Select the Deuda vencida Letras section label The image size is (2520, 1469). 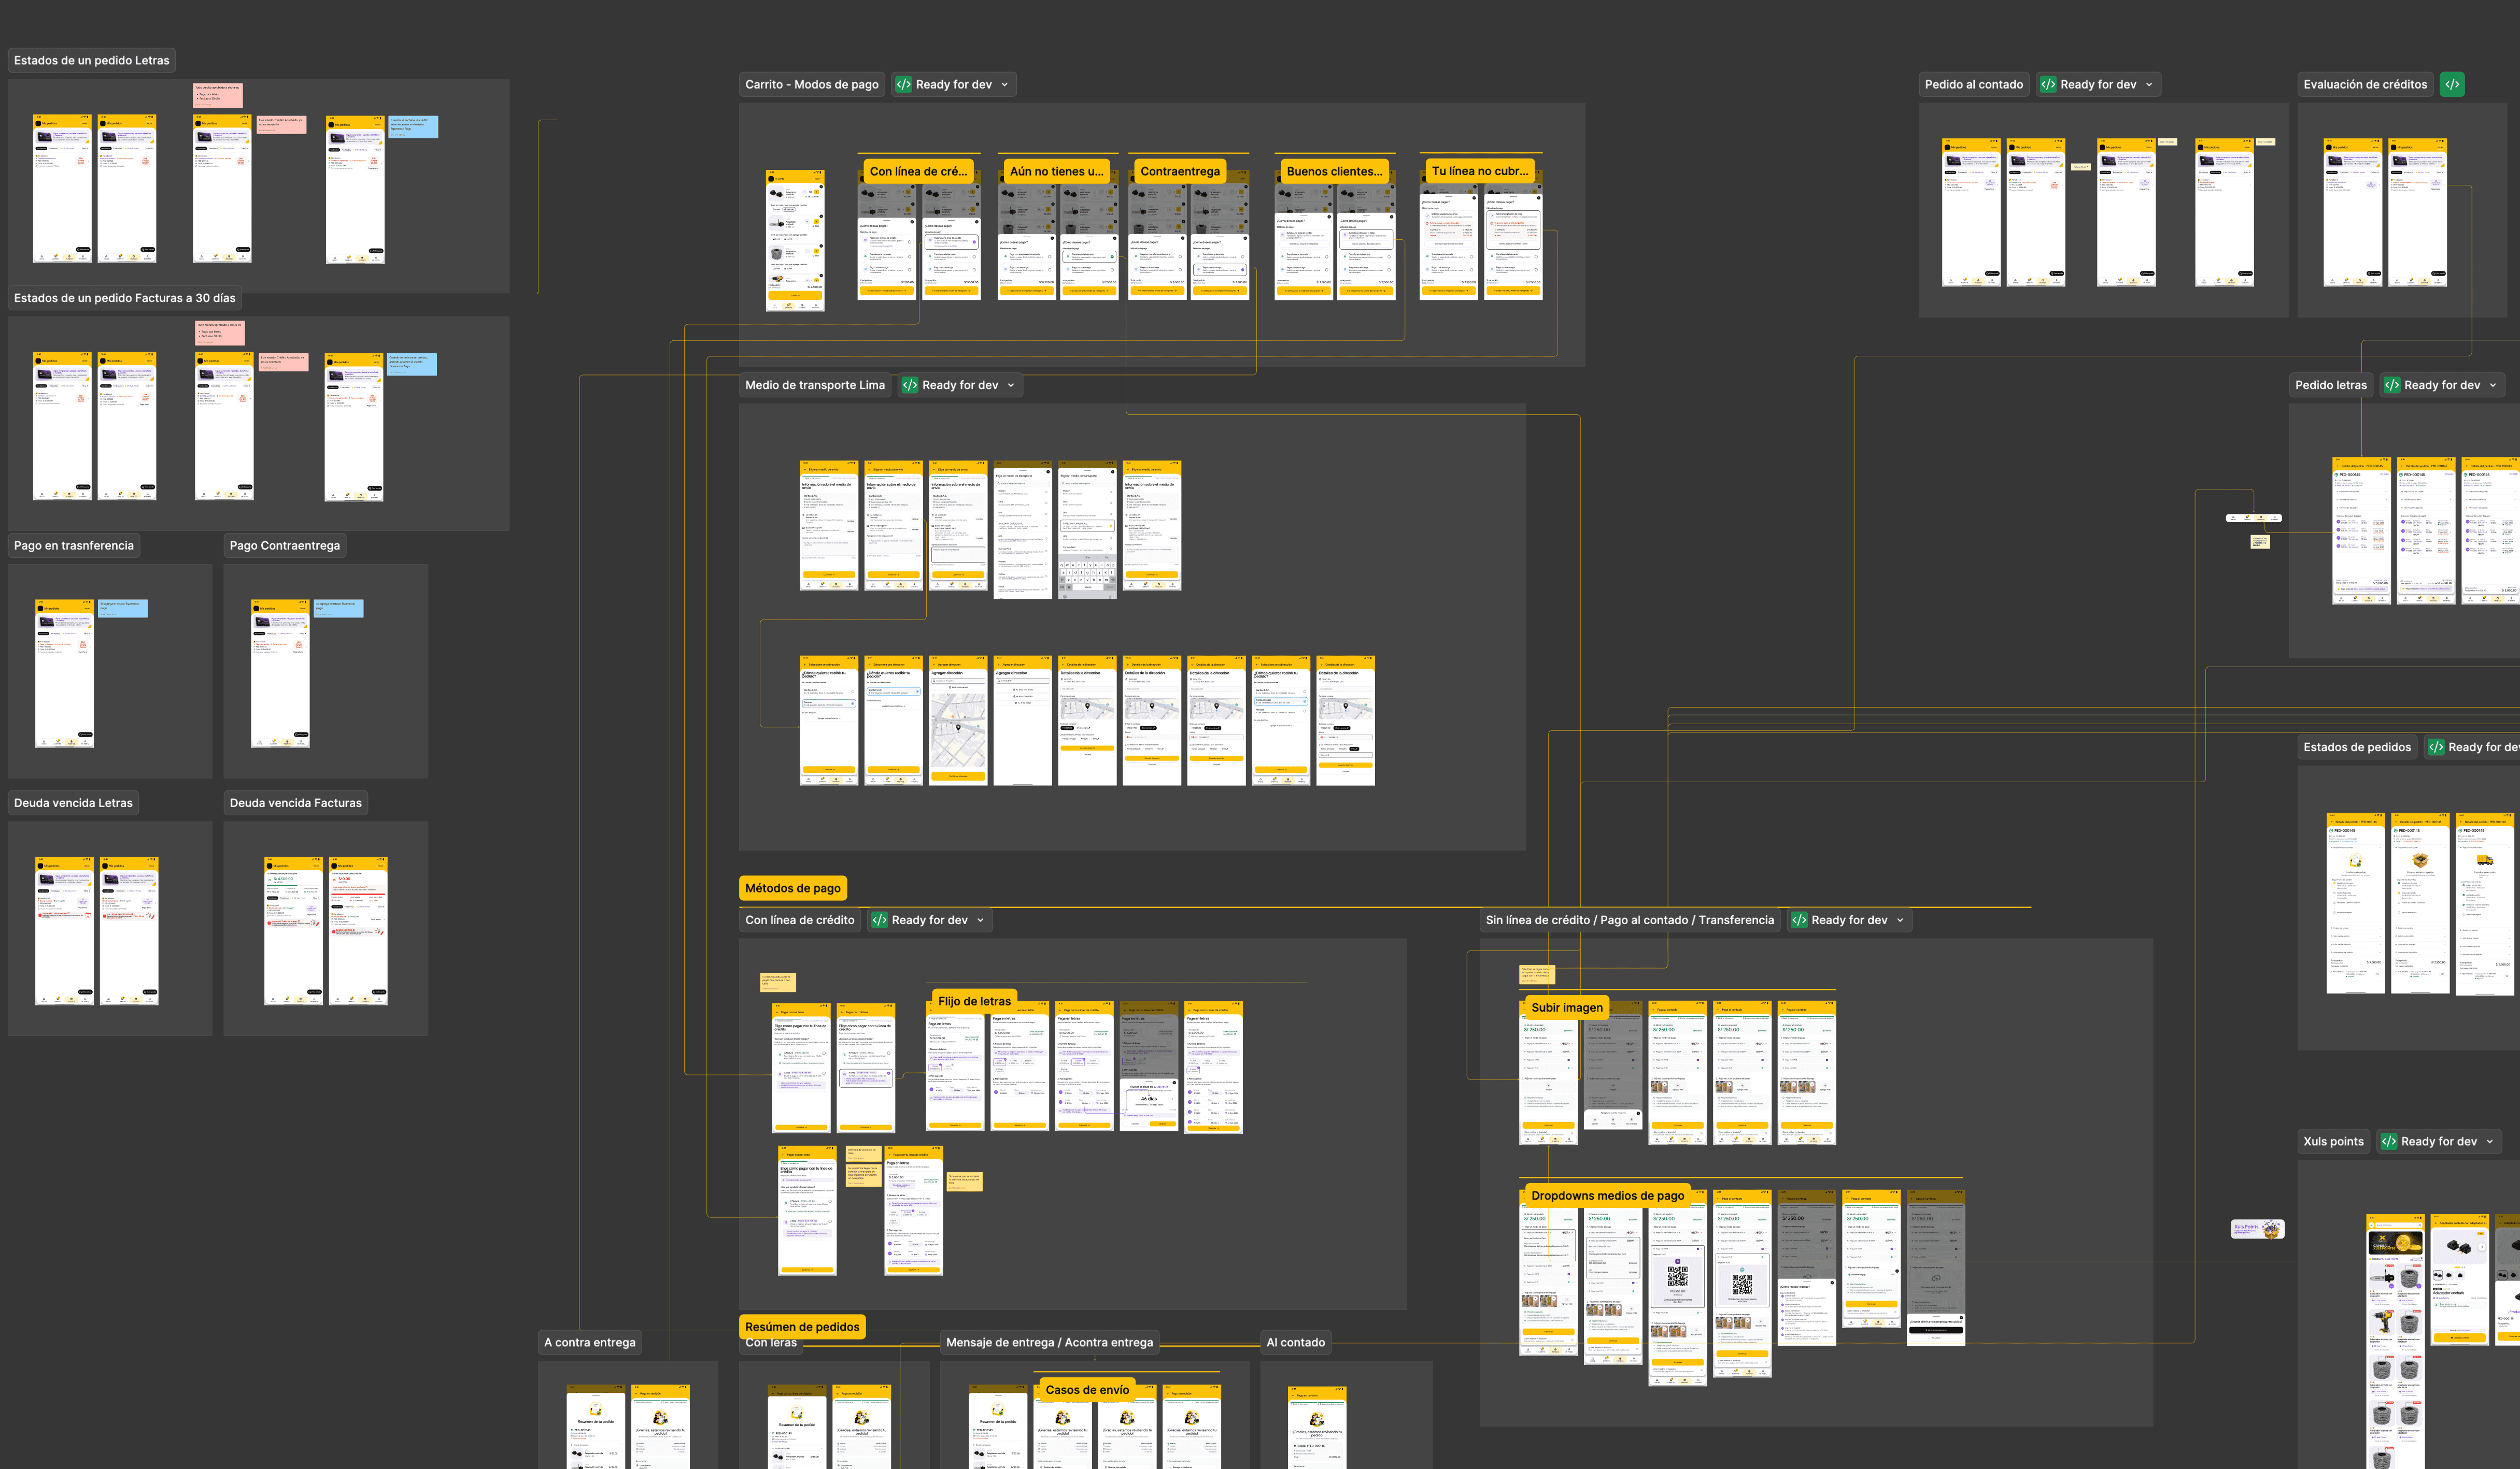coord(73,803)
